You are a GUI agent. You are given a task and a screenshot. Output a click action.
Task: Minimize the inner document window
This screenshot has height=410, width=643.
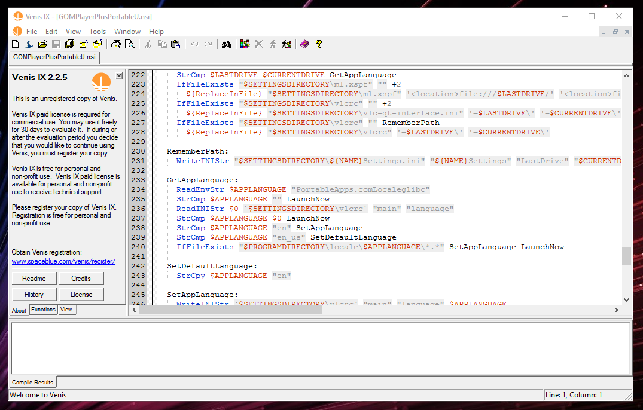pos(603,32)
